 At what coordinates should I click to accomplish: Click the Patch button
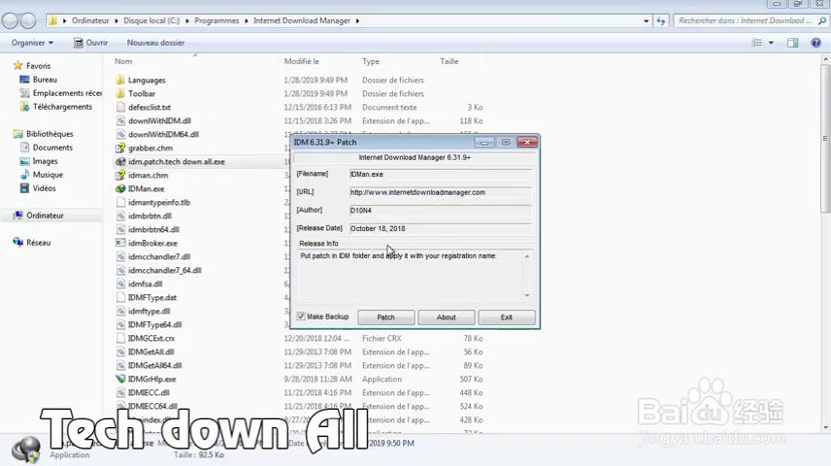pyautogui.click(x=385, y=317)
